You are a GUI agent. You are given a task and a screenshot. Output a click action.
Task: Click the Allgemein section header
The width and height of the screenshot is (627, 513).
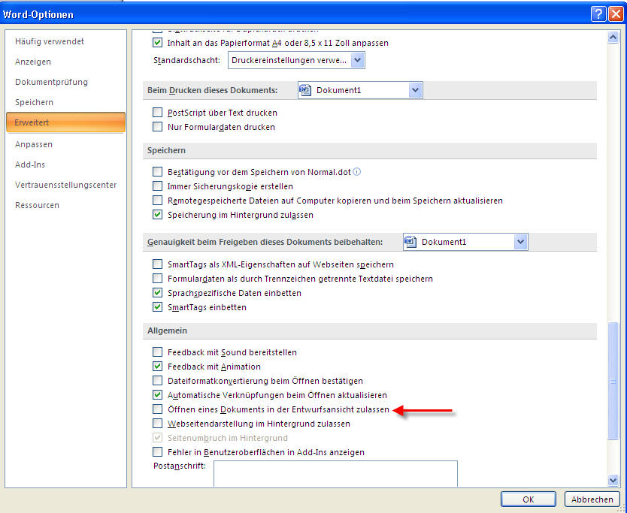369,330
